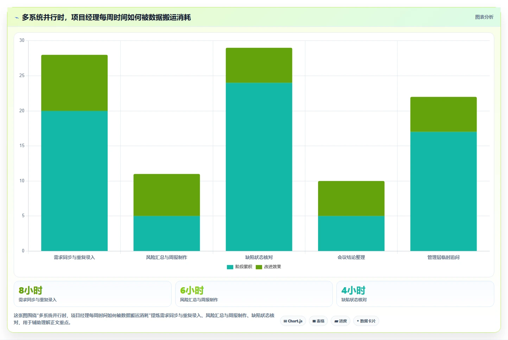The height and width of the screenshot is (340, 508).
Task: Click the chart icon beside the title
Action: [x=17, y=18]
